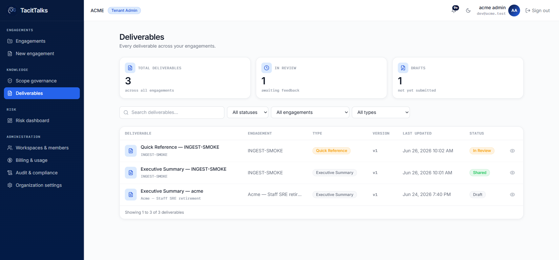View Executive Summary acme eye icon
This screenshot has height=260, width=559.
pyautogui.click(x=512, y=195)
